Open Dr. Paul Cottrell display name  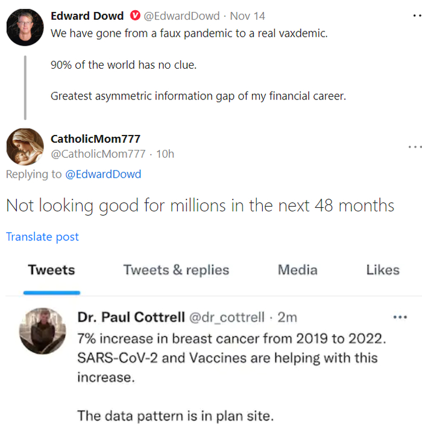[x=131, y=317]
